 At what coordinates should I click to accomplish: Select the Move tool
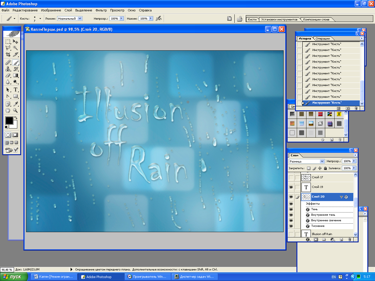(x=16, y=42)
